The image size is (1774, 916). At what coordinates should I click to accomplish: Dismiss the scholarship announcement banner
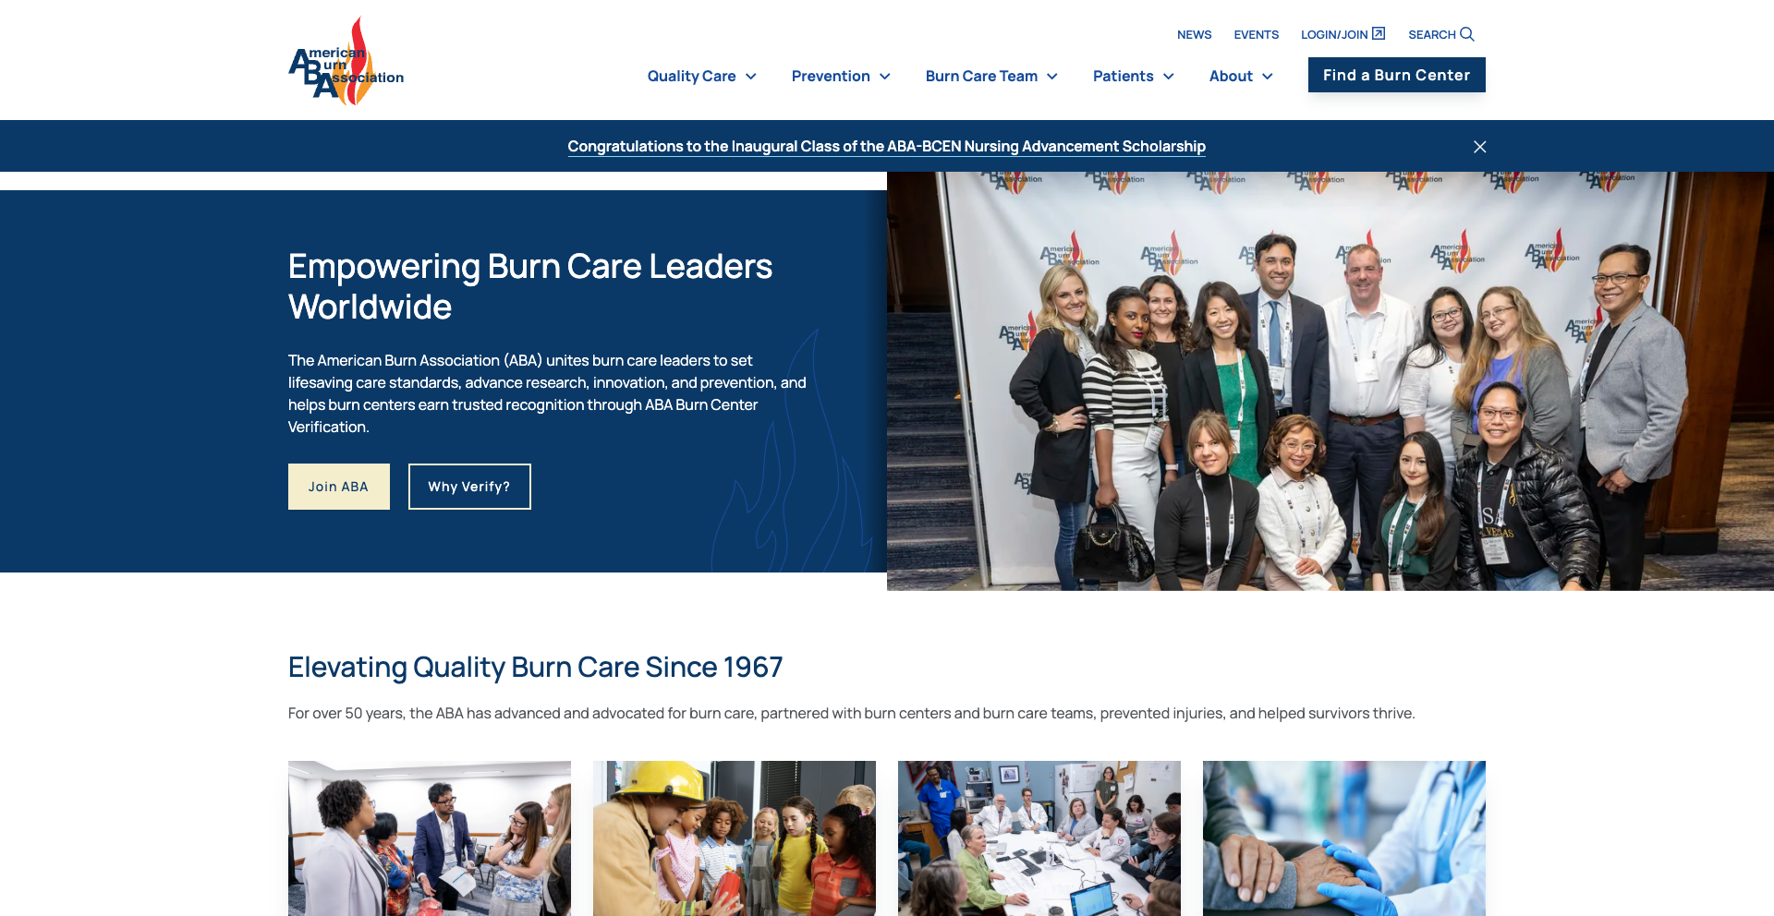coord(1479,147)
